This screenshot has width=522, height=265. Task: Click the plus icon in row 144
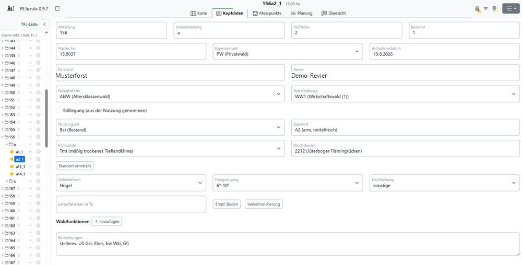pyautogui.click(x=30, y=48)
